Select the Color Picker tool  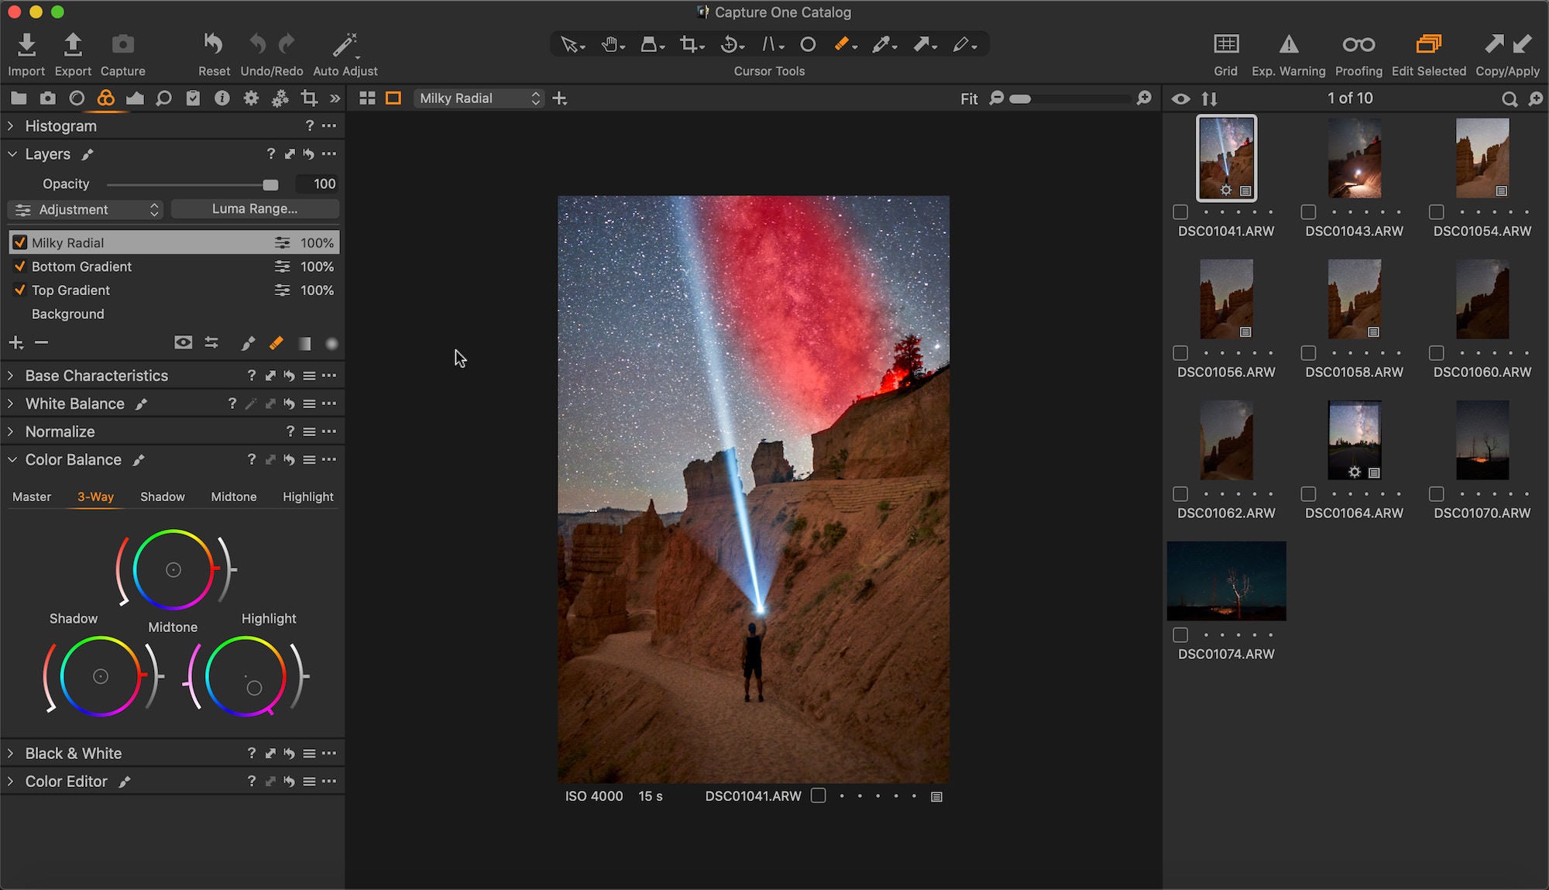(x=882, y=45)
